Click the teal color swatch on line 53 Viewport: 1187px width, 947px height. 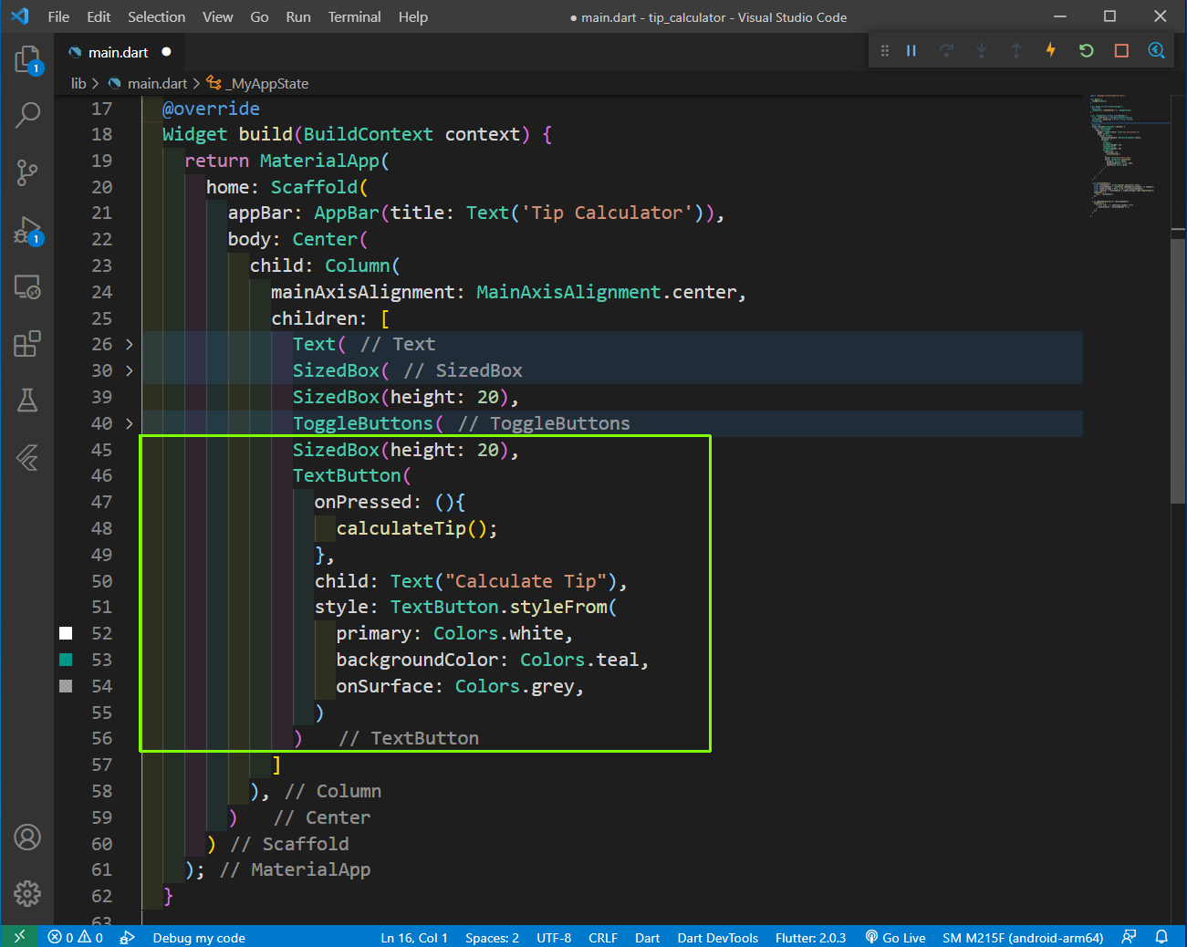[x=66, y=660]
